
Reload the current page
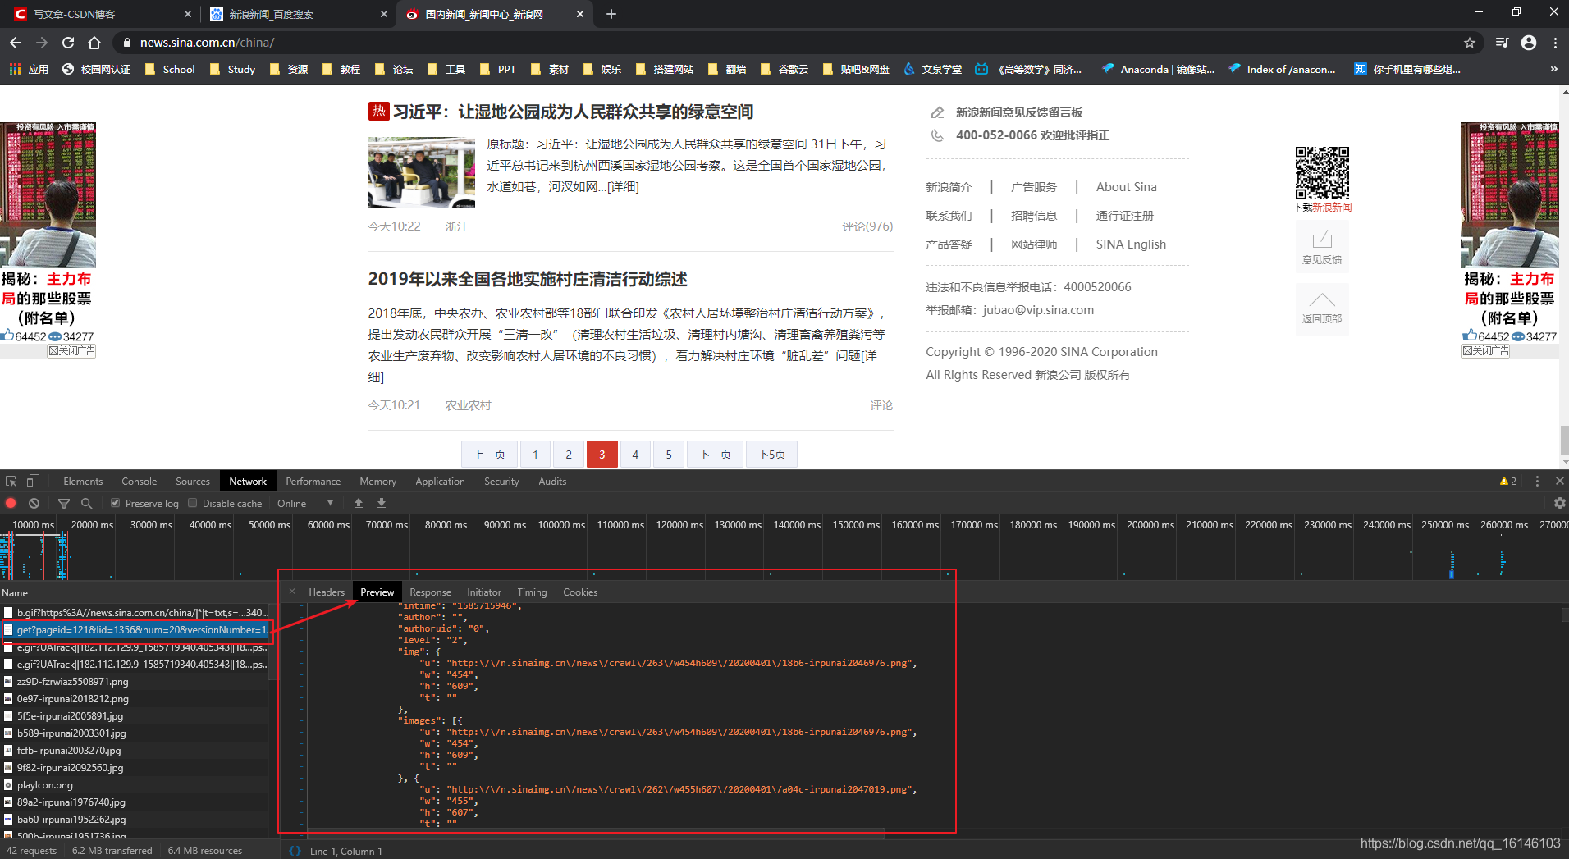[x=68, y=43]
